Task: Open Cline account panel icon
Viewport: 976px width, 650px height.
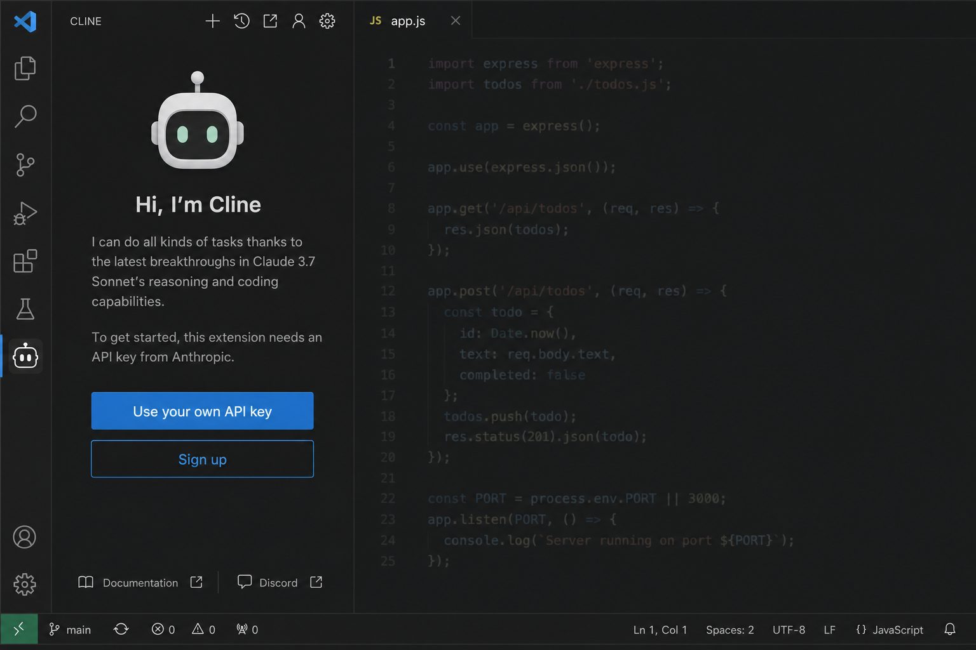Action: coord(299,21)
